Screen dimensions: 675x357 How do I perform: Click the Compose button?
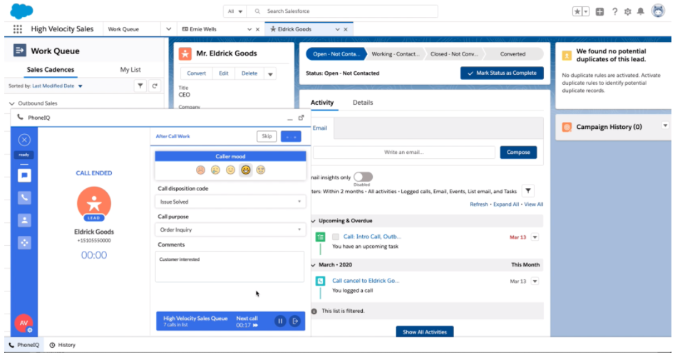point(518,152)
